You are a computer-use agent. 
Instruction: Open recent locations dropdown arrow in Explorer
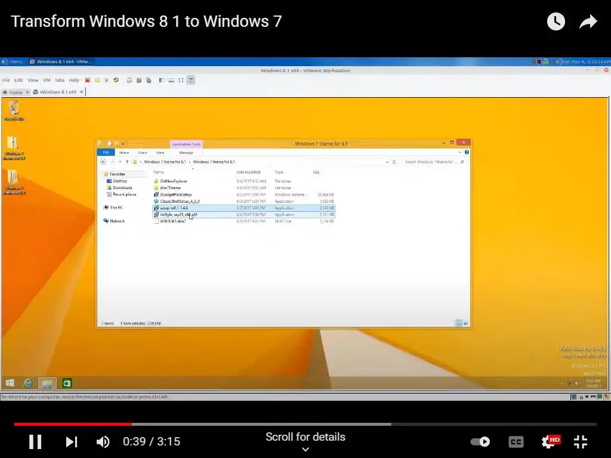tap(120, 162)
